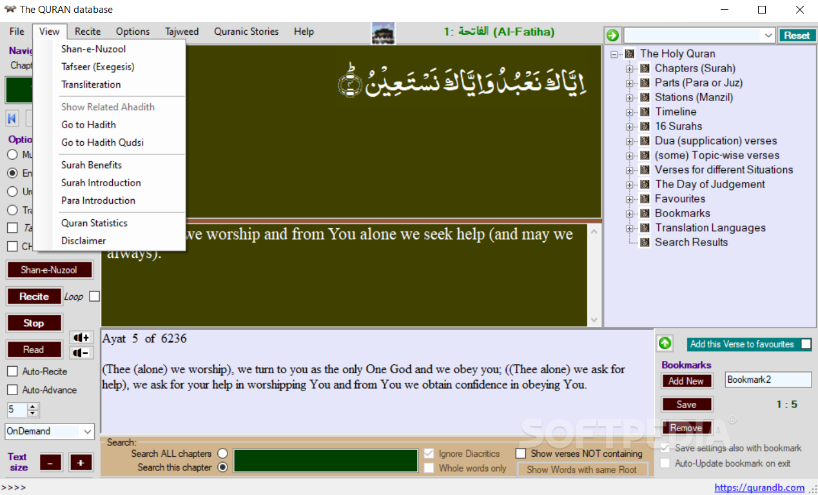Click the Stop button

click(x=34, y=323)
